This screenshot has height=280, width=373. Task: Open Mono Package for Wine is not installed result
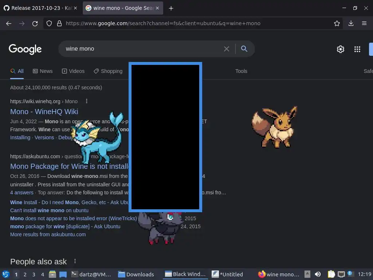pyautogui.click(x=70, y=166)
